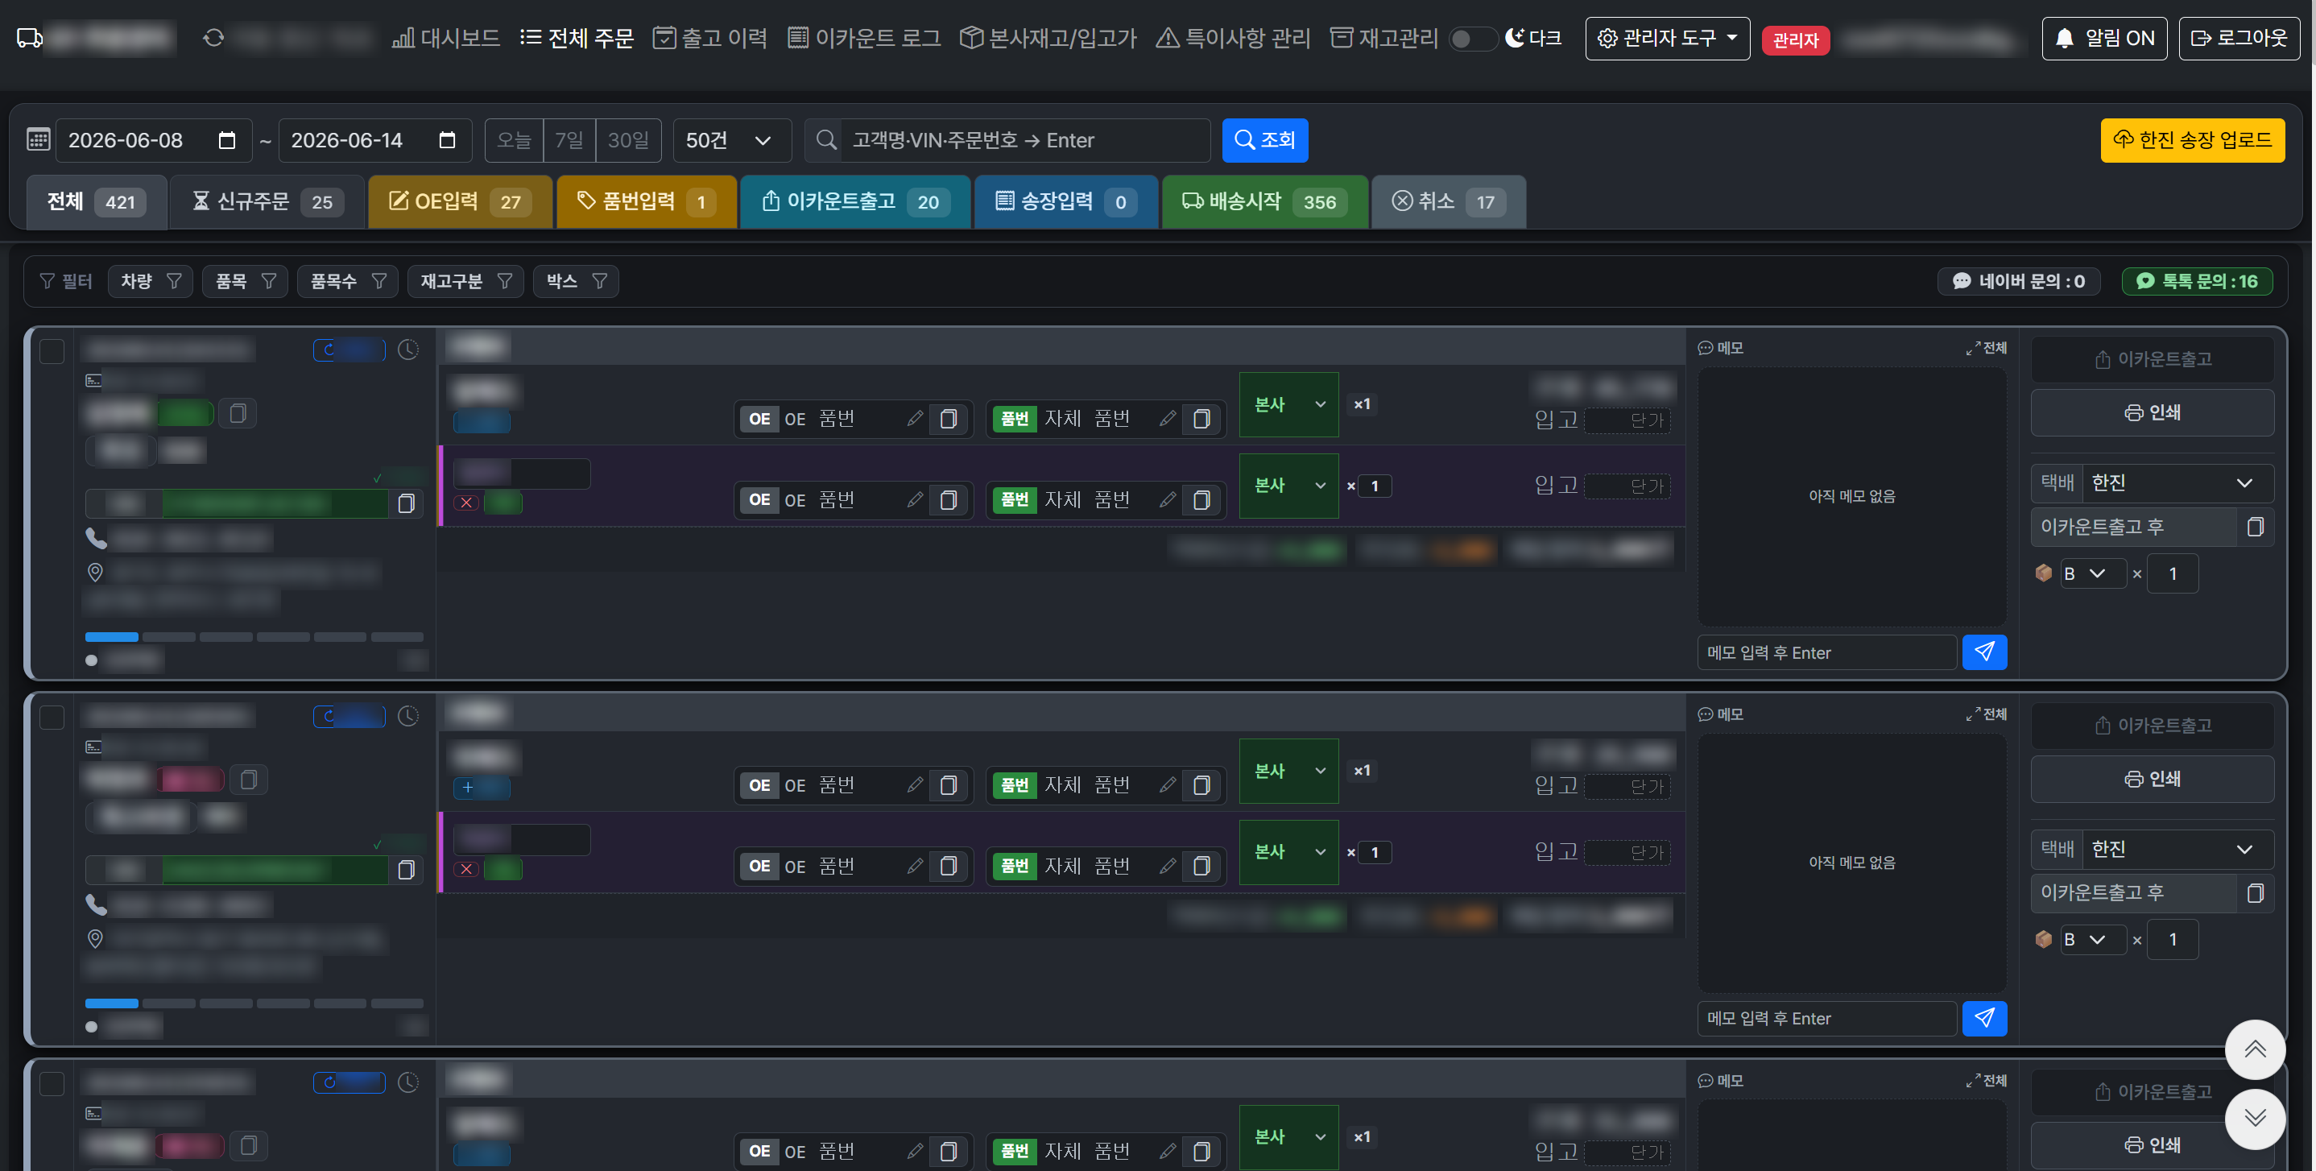Open the 관리자 도구 dropdown

pyautogui.click(x=1667, y=39)
